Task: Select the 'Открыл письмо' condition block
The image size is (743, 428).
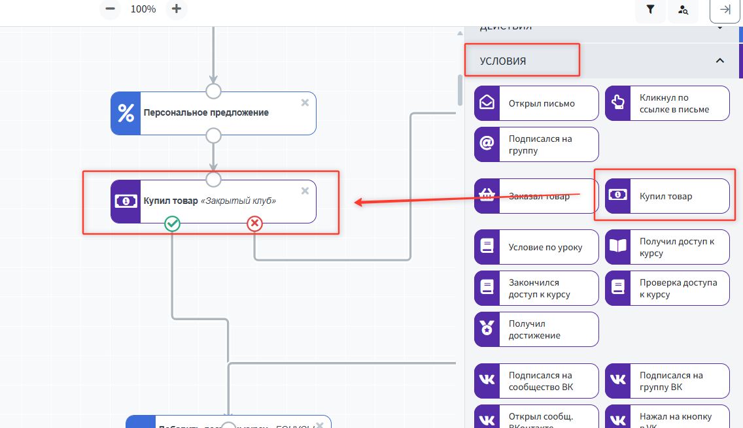Action: click(x=536, y=103)
